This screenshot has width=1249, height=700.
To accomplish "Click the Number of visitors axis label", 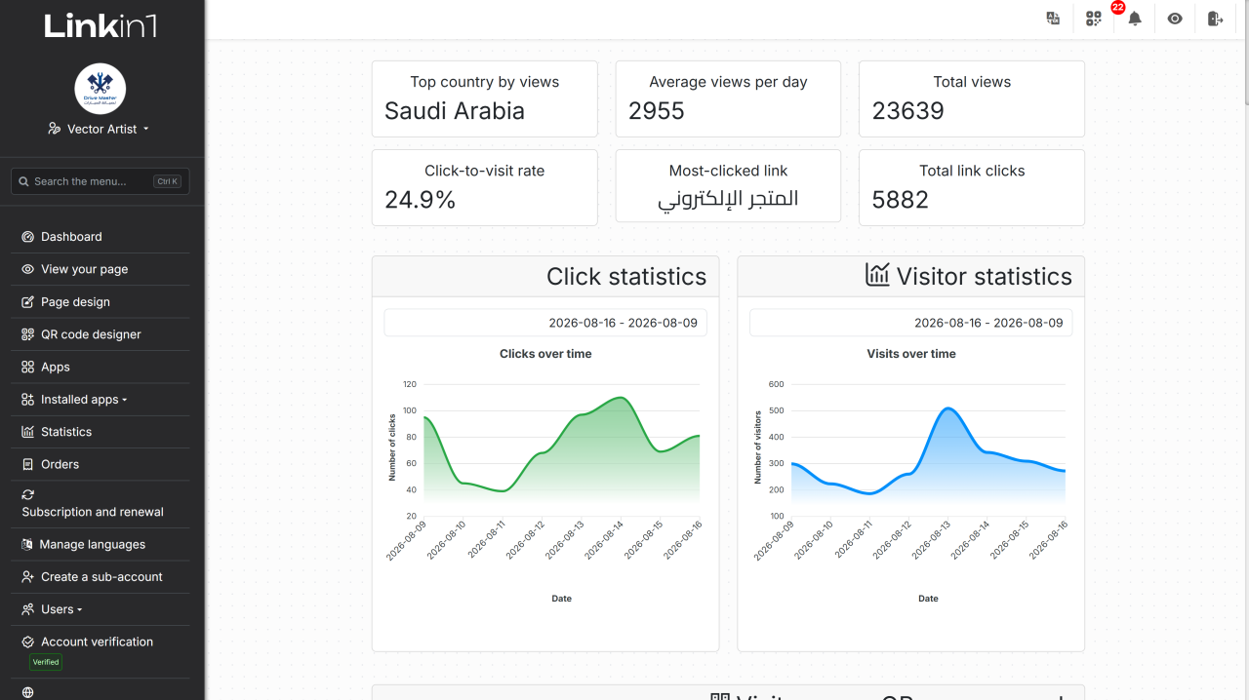I will tap(757, 447).
